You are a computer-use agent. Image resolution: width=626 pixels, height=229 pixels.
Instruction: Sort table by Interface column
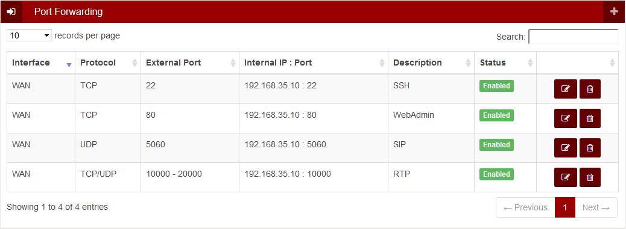41,63
